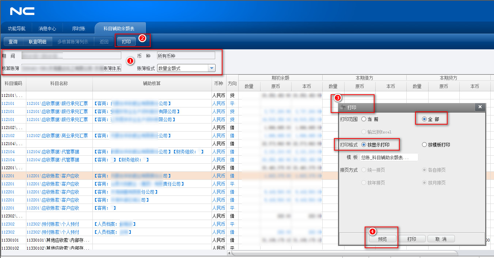Viewport: 494px width, 258px height.
Task: Switch to 功能导航 tab
Action: tap(16, 29)
